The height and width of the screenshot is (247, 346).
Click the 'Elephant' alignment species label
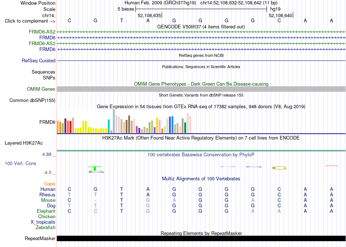click(46, 211)
